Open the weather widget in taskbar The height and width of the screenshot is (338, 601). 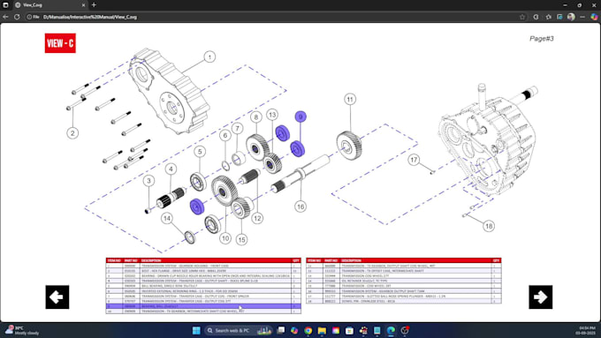click(x=22, y=330)
